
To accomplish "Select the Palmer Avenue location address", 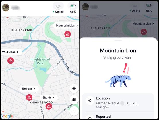I will (x=117, y=105).
